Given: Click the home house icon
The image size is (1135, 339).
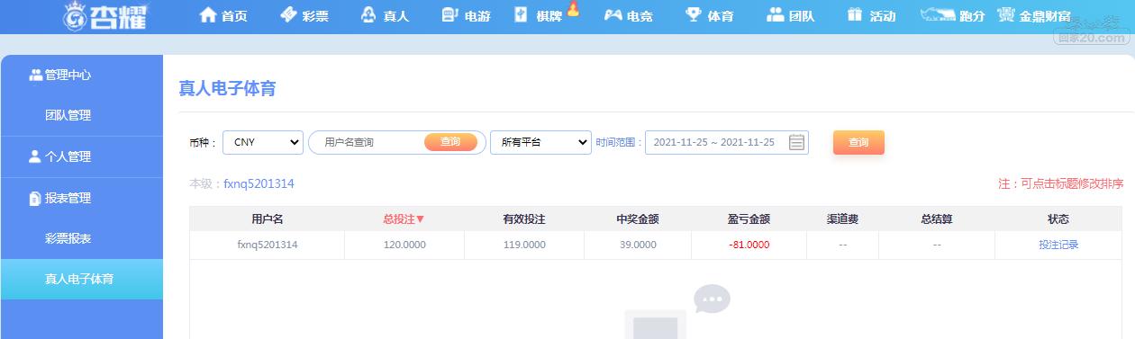Looking at the screenshot, I should point(208,14).
